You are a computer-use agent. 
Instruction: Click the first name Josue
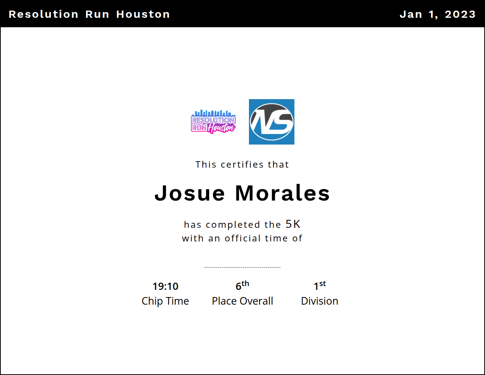[x=190, y=193]
